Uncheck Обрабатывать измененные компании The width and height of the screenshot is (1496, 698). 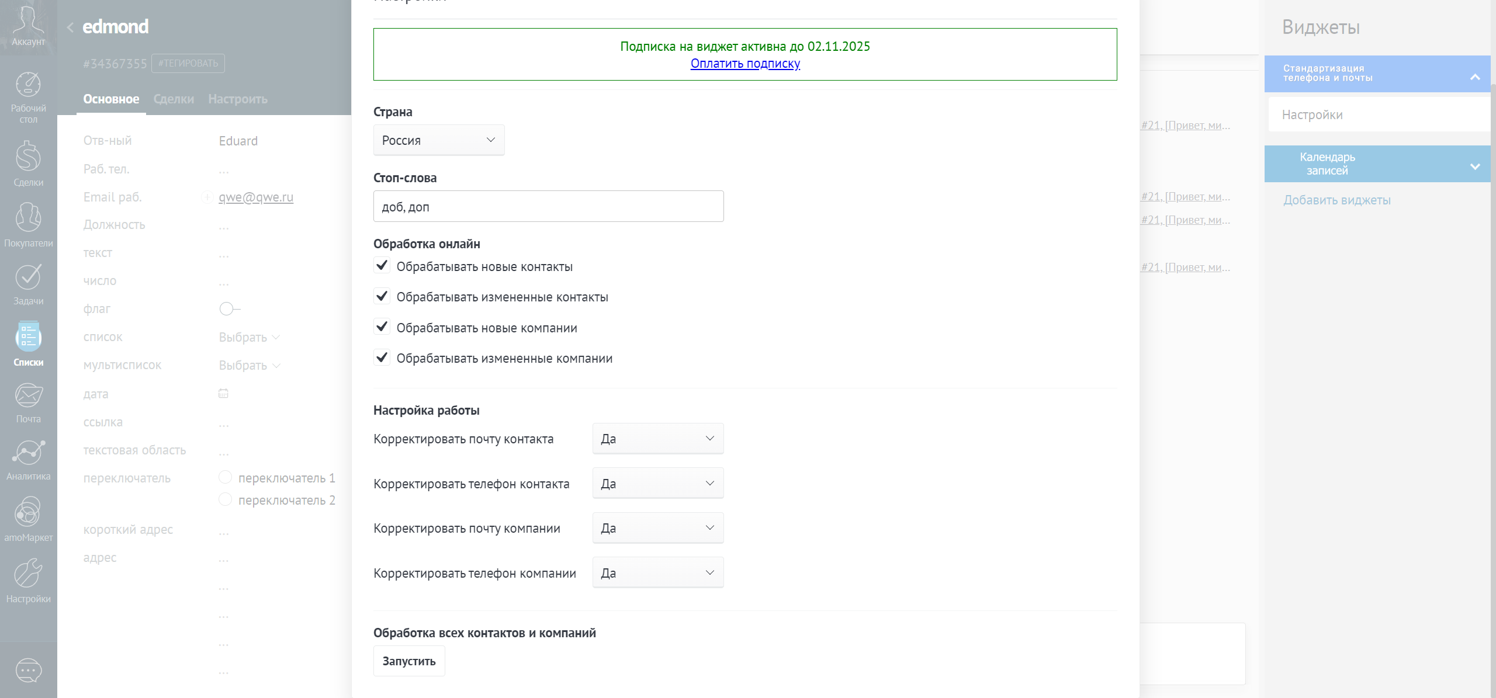[x=382, y=357]
